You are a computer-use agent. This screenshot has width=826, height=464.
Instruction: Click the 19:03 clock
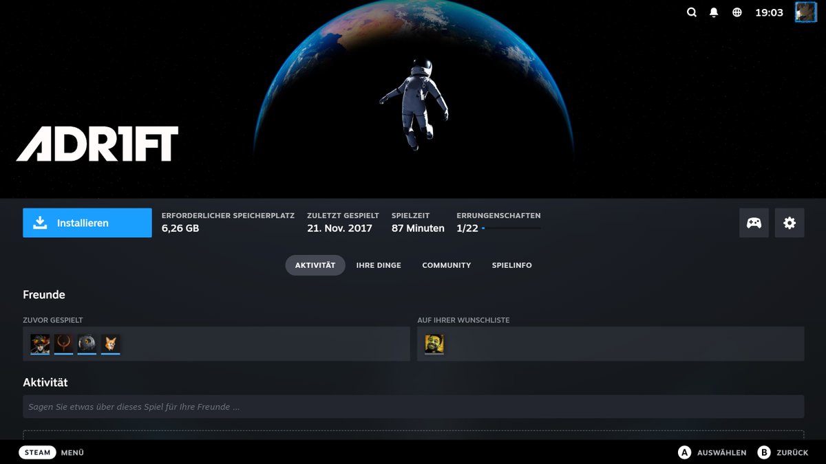click(769, 12)
